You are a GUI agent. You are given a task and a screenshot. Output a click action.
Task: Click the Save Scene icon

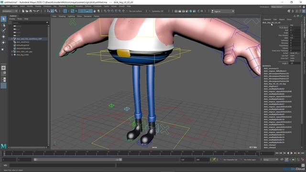31,11
